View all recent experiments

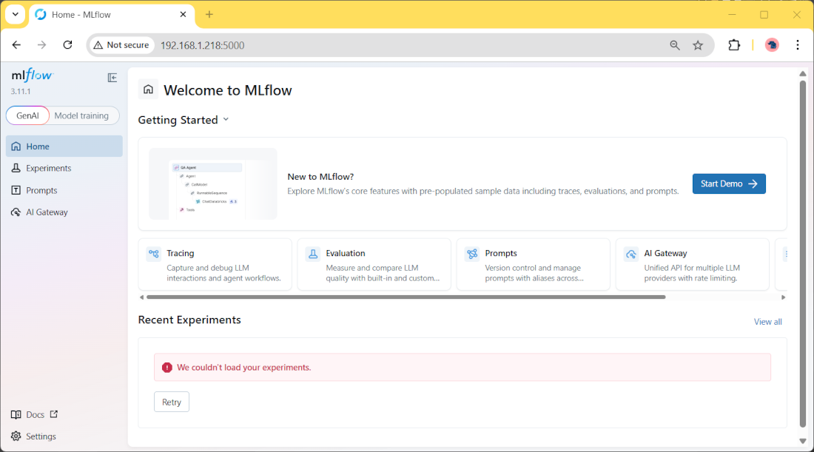coord(767,322)
